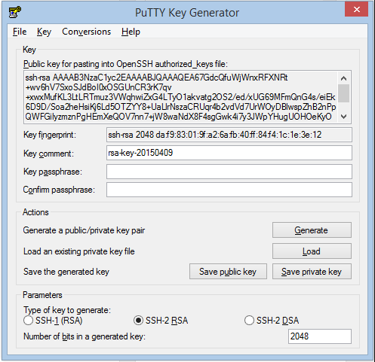This screenshot has height=362, width=375.
Task: Click the Key passphrase field
Action: tap(229, 172)
